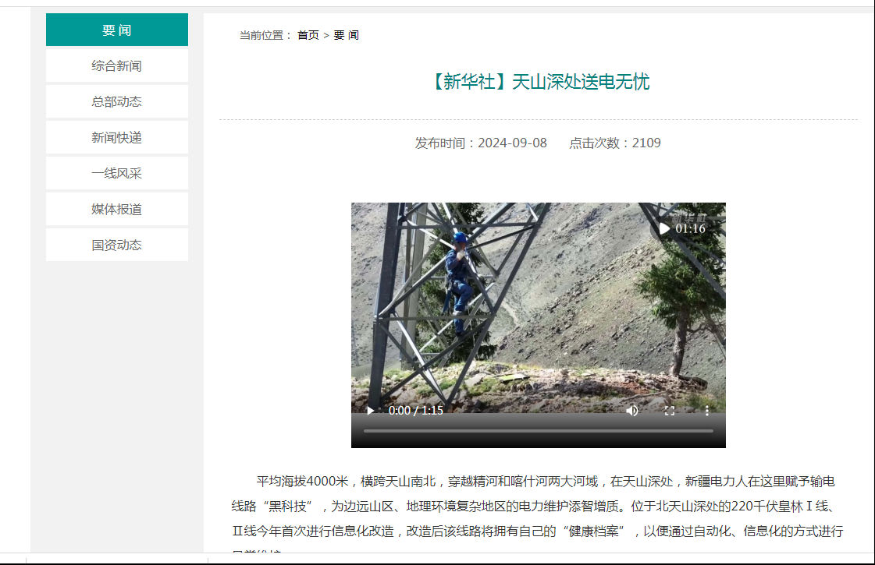875x565 pixels.
Task: Click the 0:00 / 1:15 time display
Action: [416, 411]
